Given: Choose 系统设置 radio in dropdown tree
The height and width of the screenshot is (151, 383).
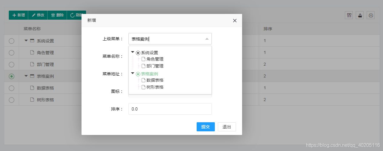Looking at the screenshot, I should click(138, 53).
